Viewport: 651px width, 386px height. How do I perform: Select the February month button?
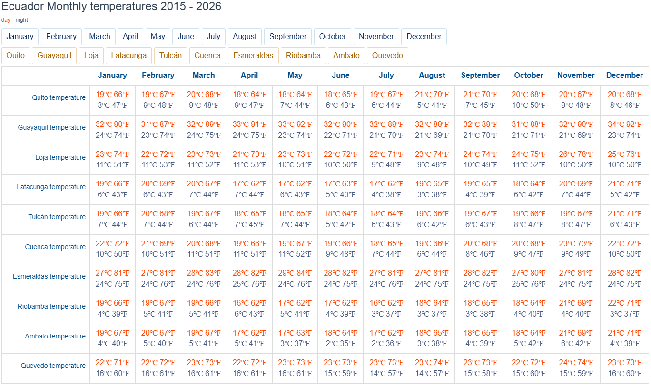point(61,37)
